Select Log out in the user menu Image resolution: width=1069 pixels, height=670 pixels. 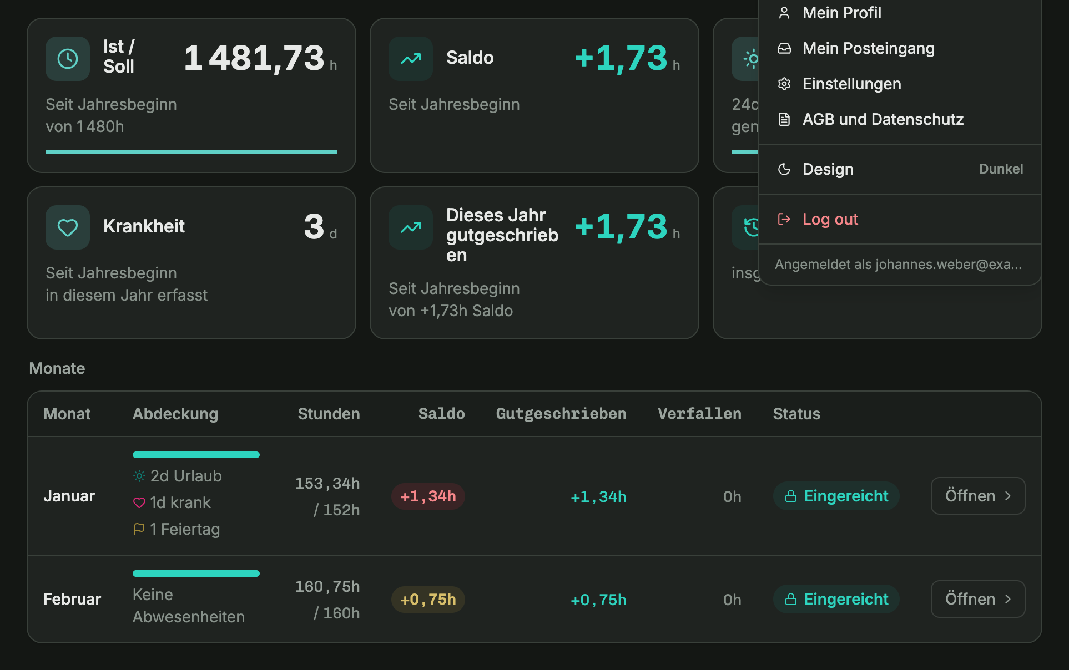pyautogui.click(x=900, y=219)
